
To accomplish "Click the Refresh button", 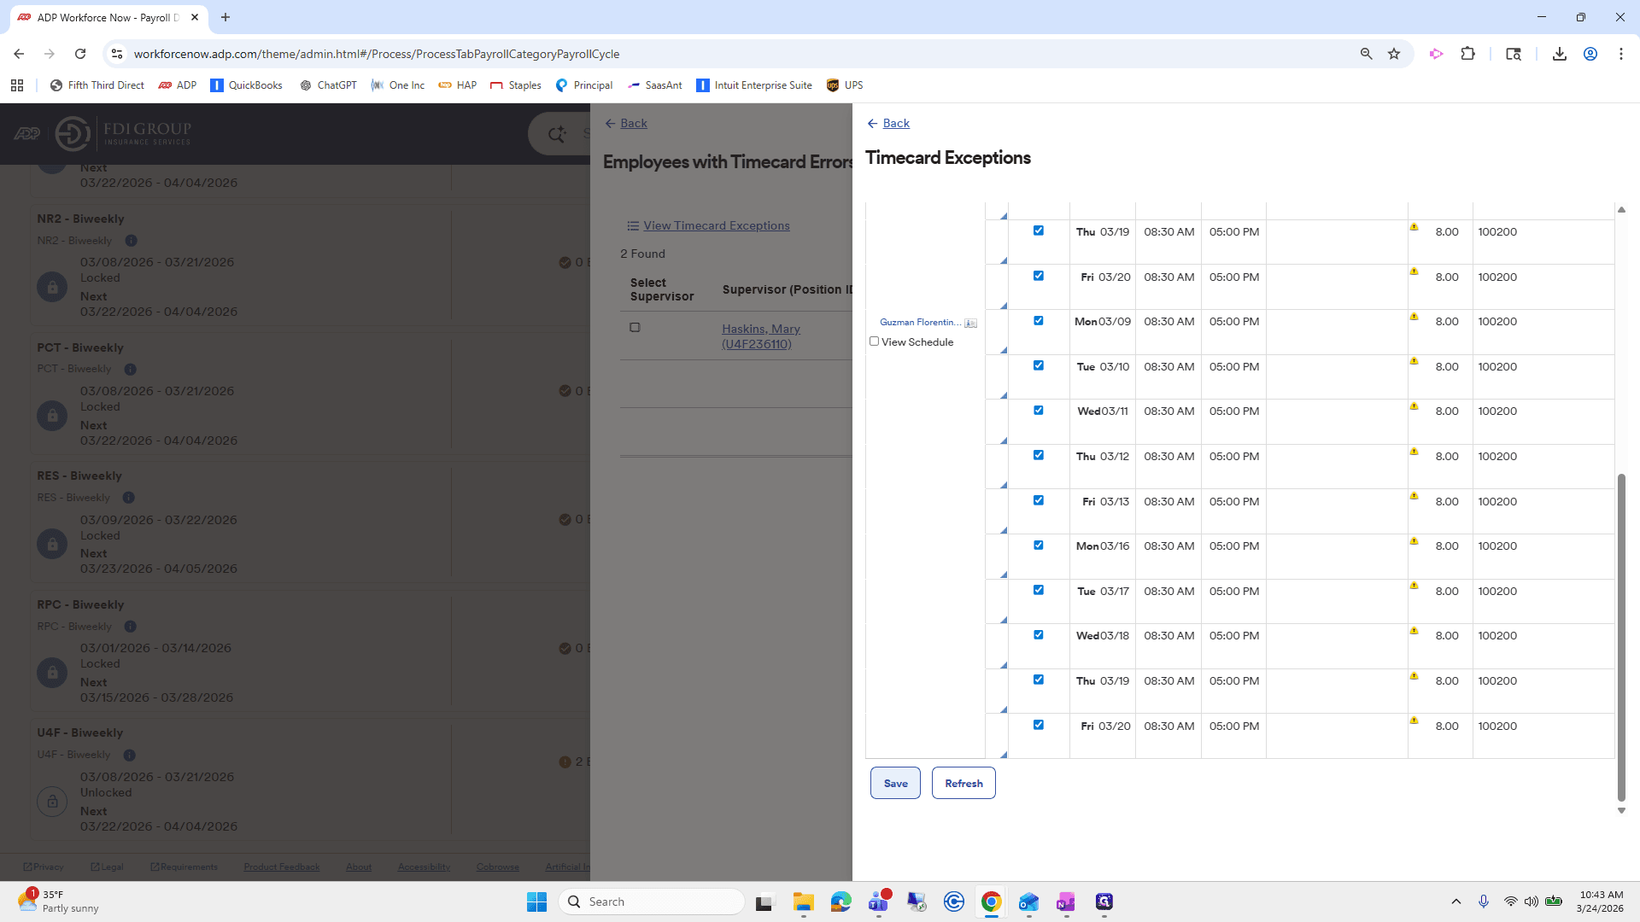I will coord(963,783).
